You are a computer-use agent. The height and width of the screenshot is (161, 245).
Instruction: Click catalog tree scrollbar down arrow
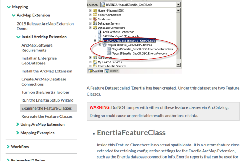(x=178, y=65)
